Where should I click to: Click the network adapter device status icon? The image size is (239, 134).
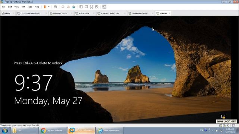[x=228, y=125]
